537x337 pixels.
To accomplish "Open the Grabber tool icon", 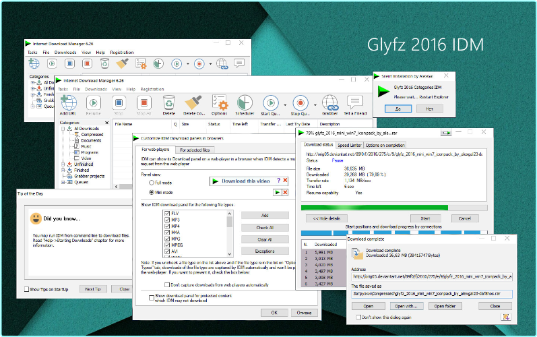I will point(329,102).
